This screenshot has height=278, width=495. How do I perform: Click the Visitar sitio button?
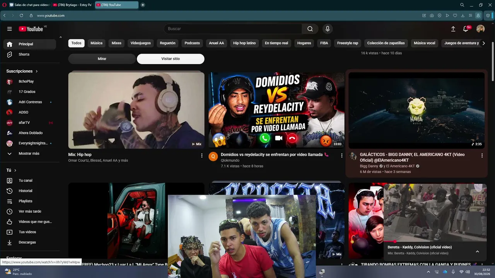(171, 59)
